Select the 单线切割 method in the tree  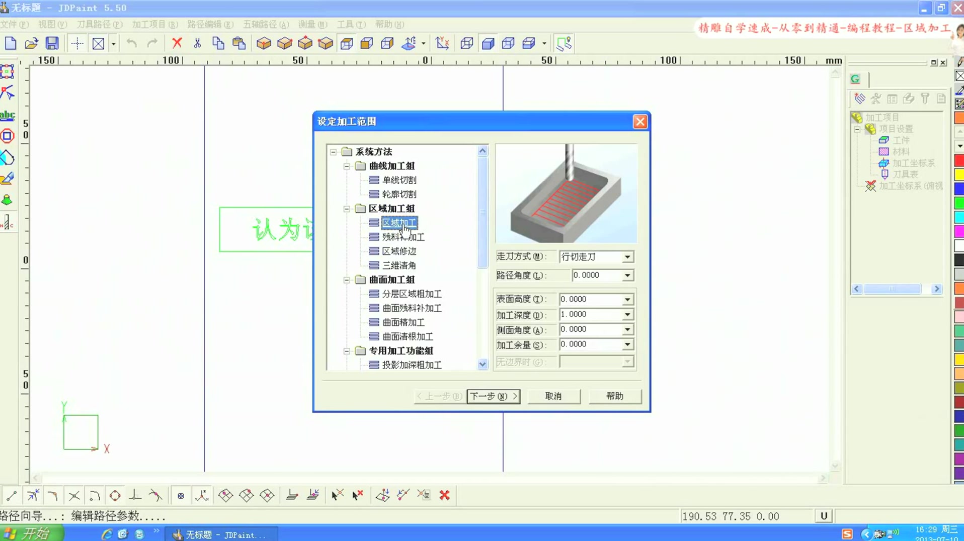(x=399, y=179)
